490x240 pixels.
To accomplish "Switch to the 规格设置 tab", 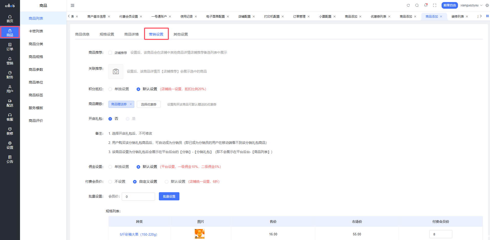I will tap(107, 34).
